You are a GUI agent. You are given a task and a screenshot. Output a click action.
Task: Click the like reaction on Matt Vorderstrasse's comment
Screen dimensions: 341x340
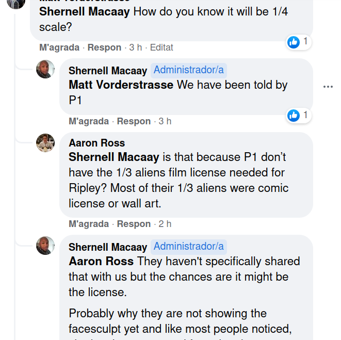click(294, 42)
